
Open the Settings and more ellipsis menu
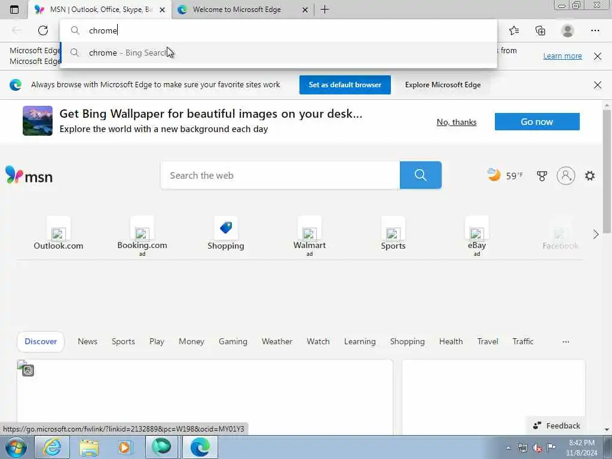595,30
